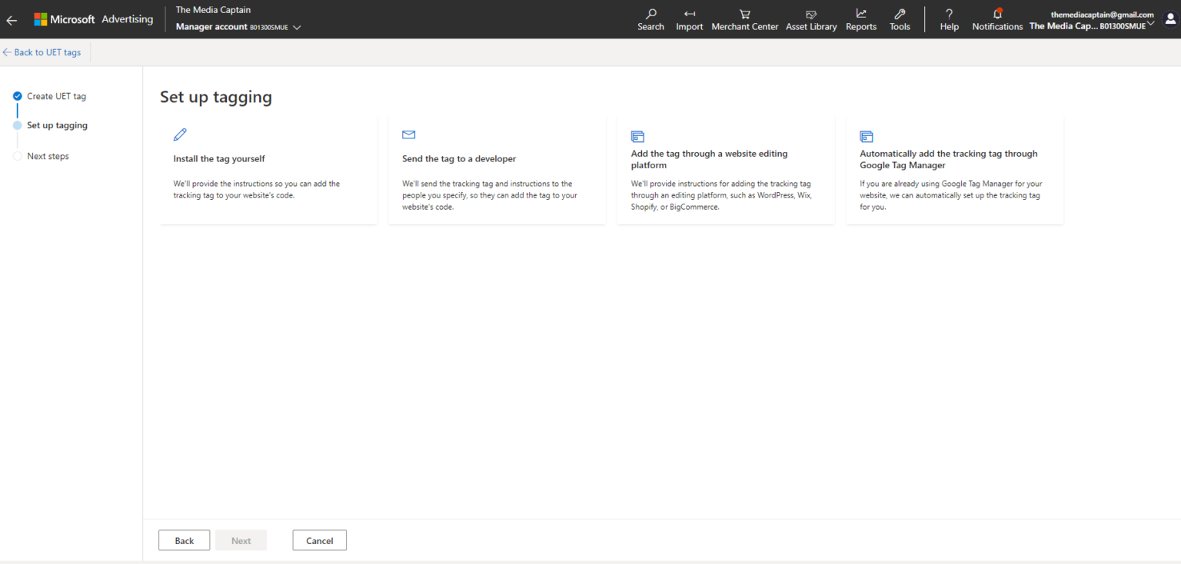Screen dimensions: 1181x564
Task: Open the account profile icon dropdown
Action: [1170, 18]
